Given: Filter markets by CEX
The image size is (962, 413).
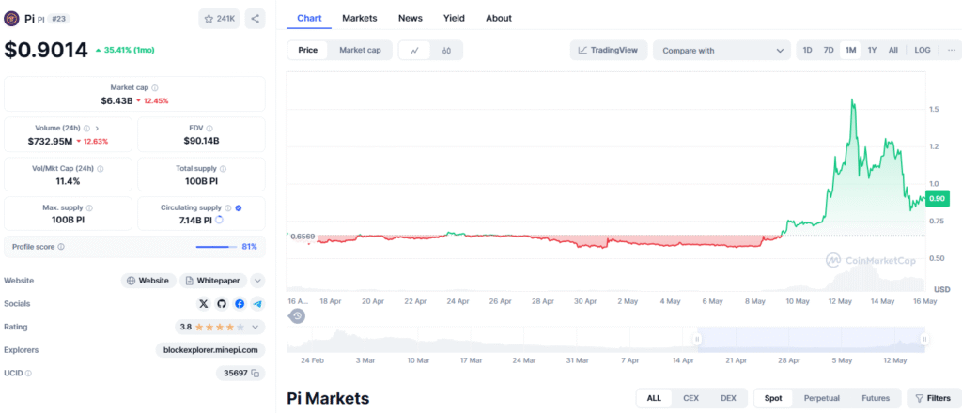Looking at the screenshot, I should click(x=690, y=398).
